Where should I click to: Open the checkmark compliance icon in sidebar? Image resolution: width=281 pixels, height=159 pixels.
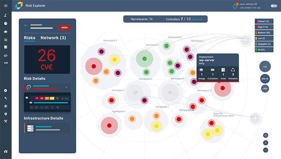[x=6, y=91]
